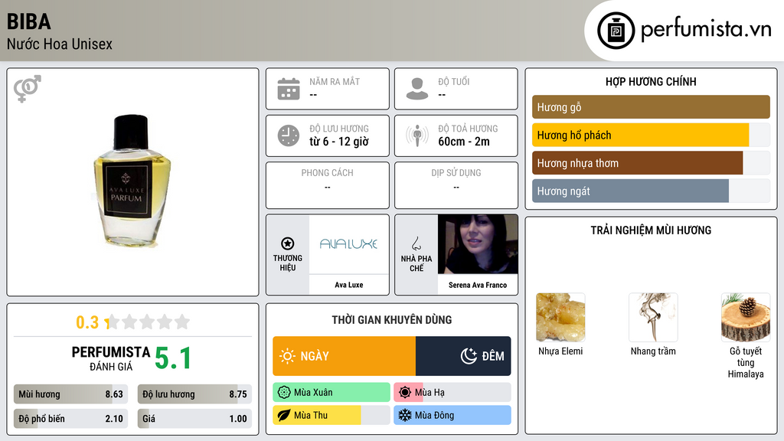Click the Perfumista score 5.1
784x441 pixels.
(x=173, y=358)
